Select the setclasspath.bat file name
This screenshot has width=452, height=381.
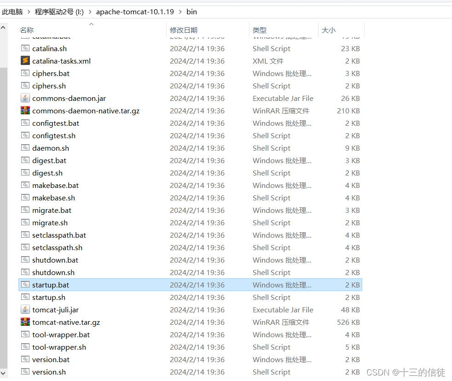click(59, 235)
